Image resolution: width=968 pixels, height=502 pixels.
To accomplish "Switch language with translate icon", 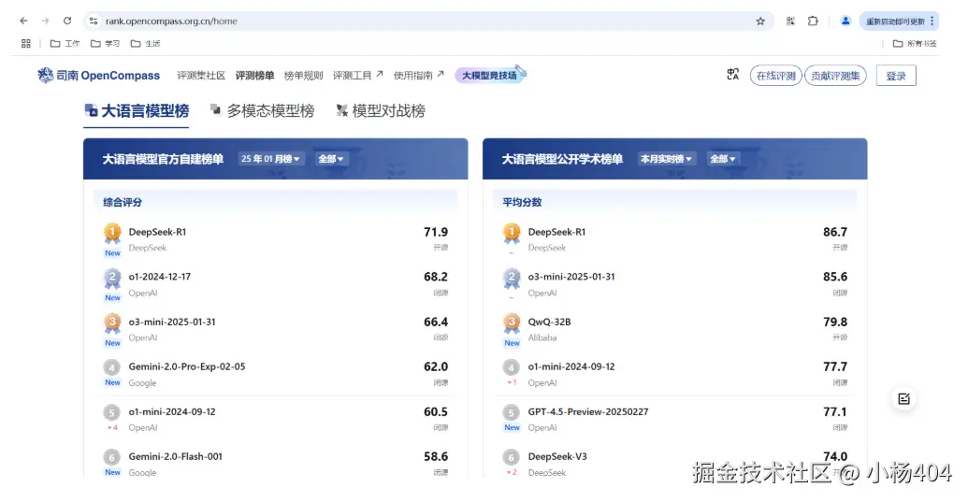I will coord(733,75).
